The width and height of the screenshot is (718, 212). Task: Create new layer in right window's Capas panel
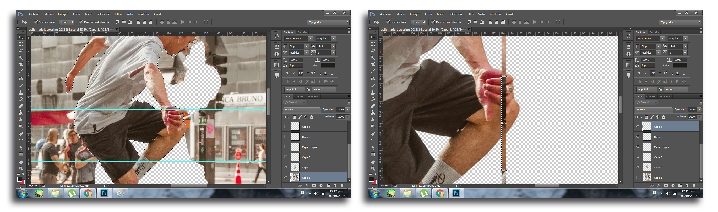687,186
